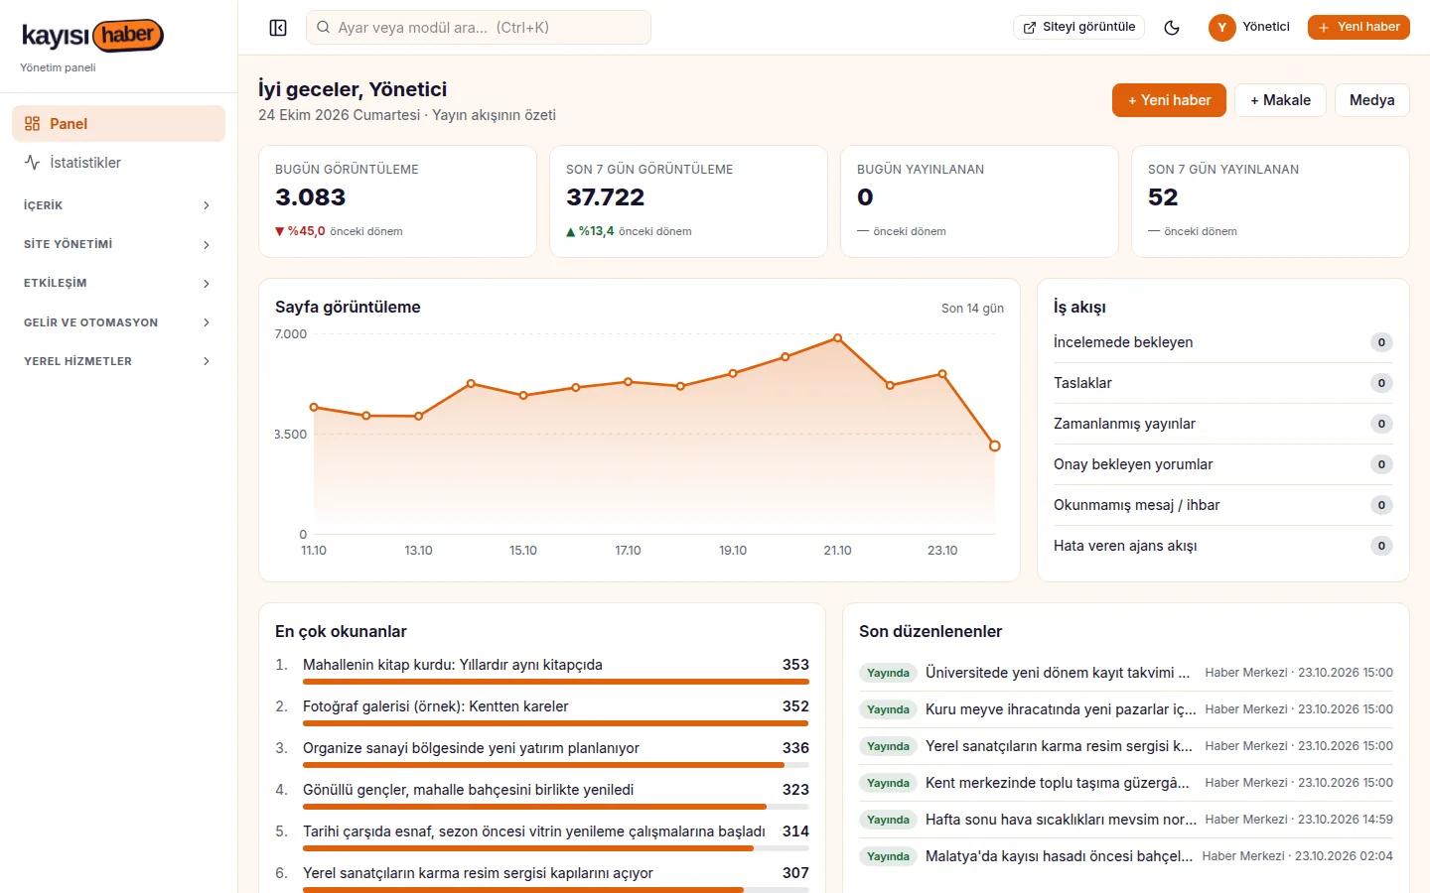Click the Siteyi görüntüle button

click(1079, 28)
